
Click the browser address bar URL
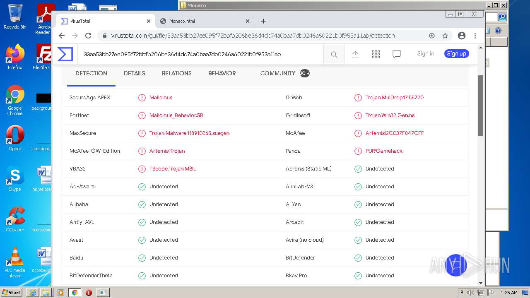pyautogui.click(x=253, y=36)
